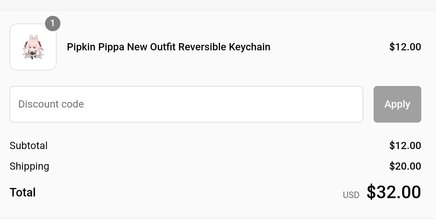Click the divider line below the Total row

(218, 218)
